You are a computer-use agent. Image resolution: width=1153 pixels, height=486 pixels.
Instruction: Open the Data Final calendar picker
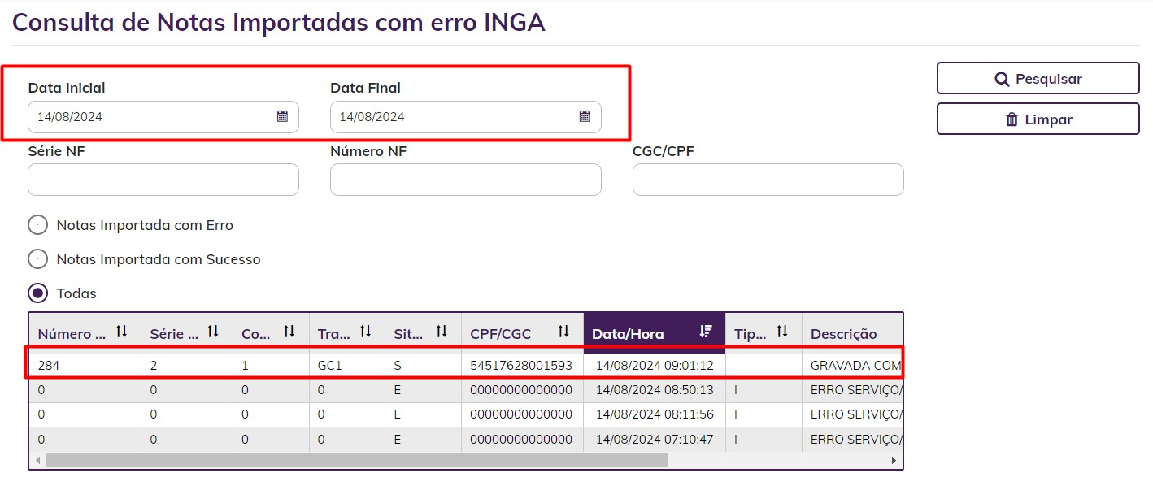coord(585,116)
